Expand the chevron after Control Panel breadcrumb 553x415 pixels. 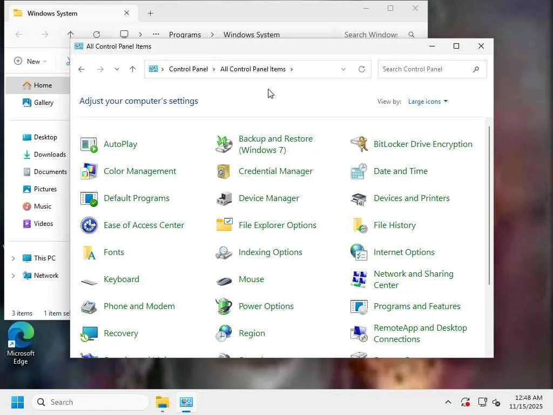click(214, 69)
